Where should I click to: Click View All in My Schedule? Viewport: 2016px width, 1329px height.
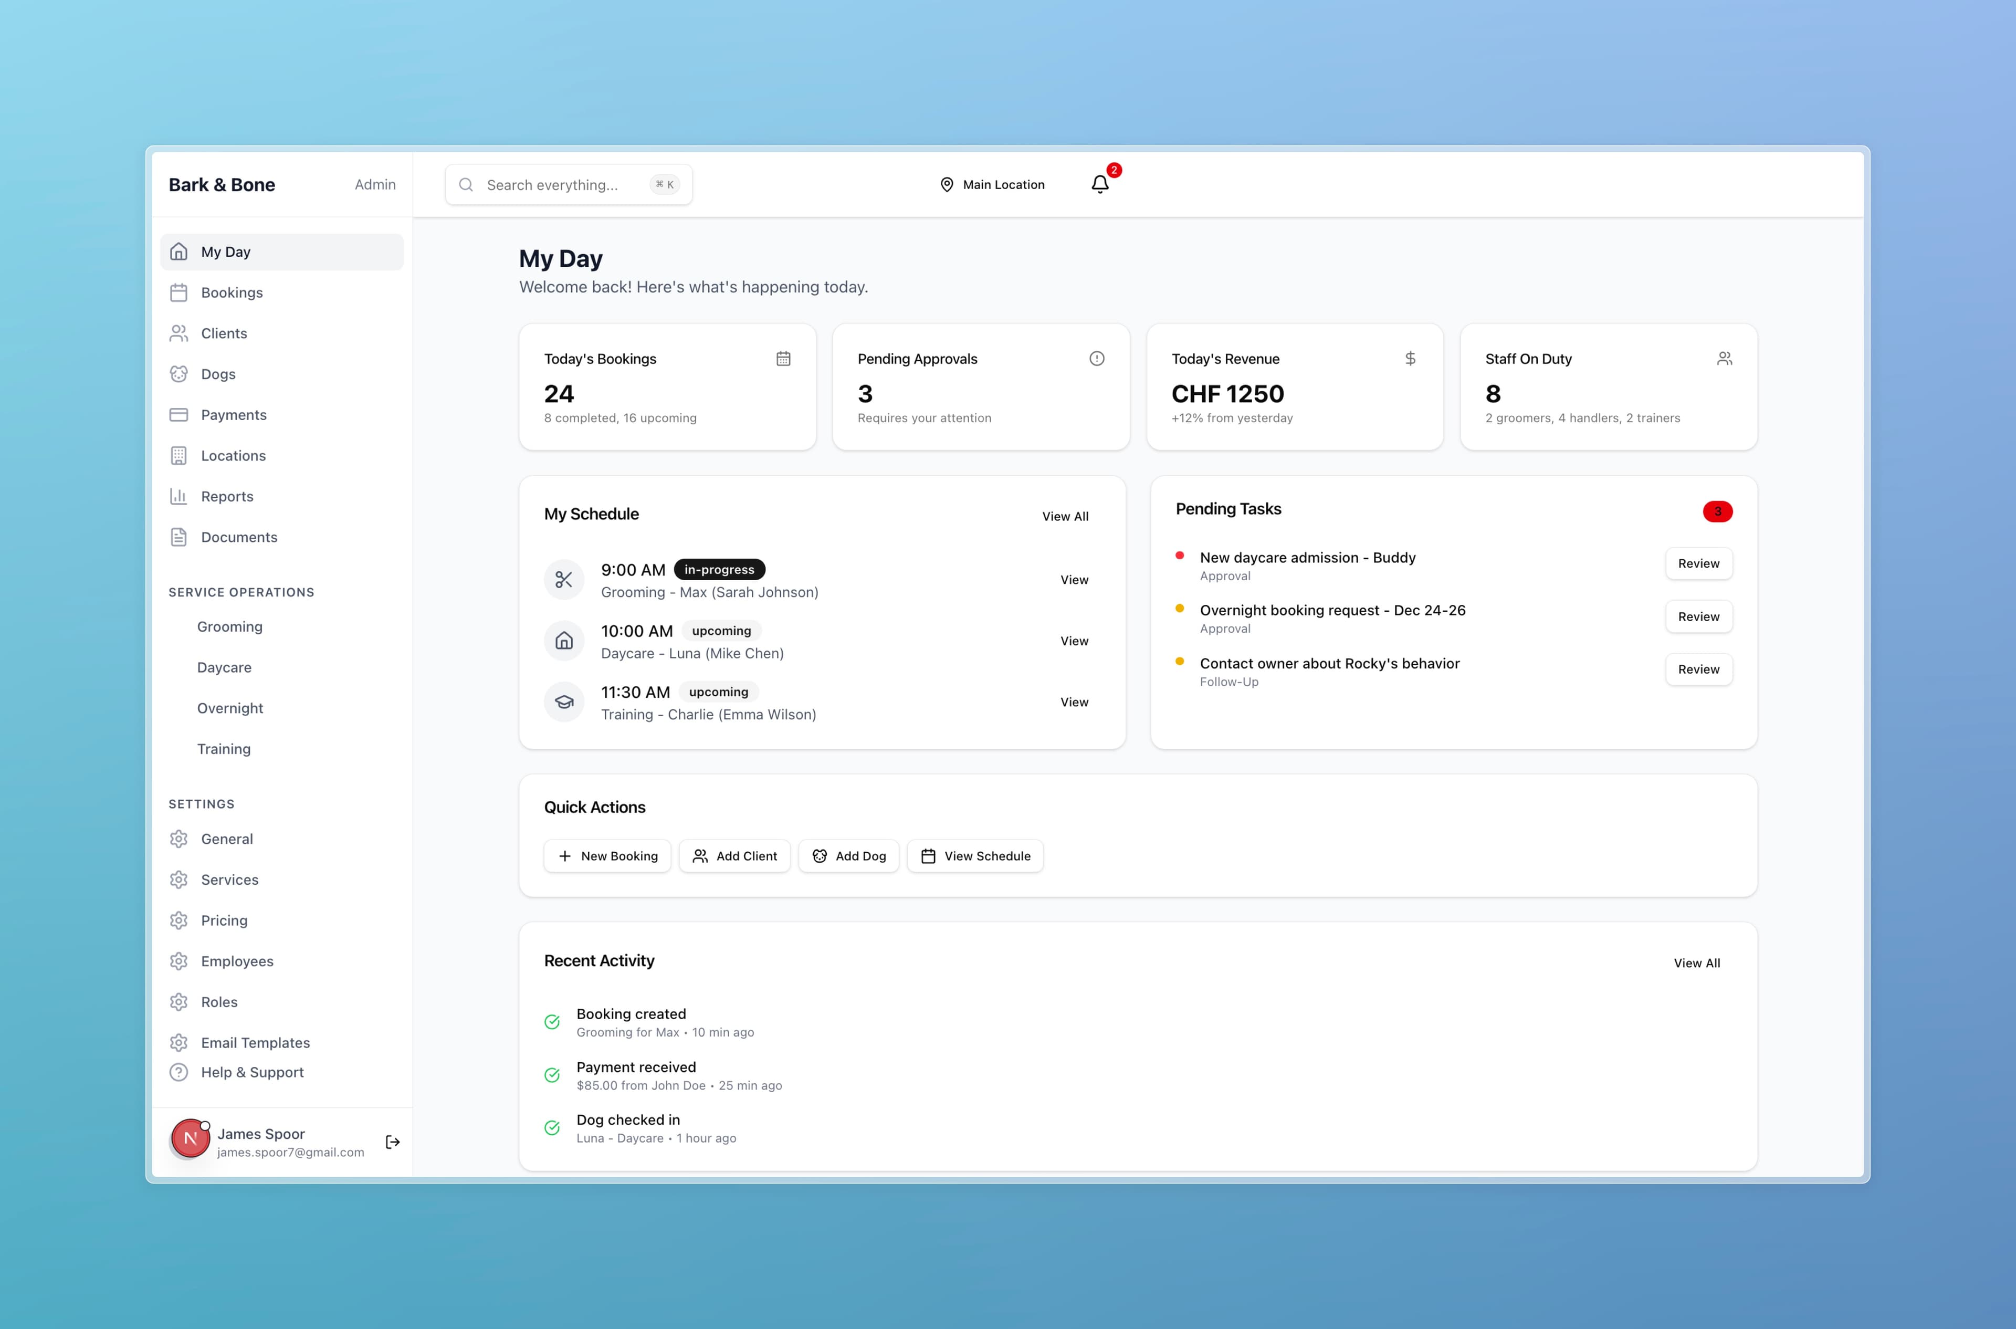pyautogui.click(x=1064, y=516)
